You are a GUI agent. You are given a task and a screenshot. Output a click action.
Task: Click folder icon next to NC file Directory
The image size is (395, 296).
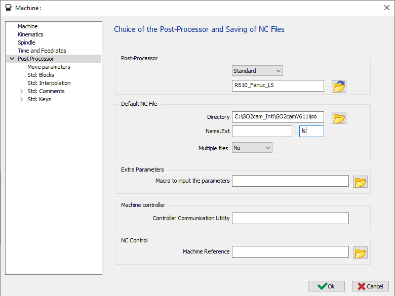click(339, 118)
